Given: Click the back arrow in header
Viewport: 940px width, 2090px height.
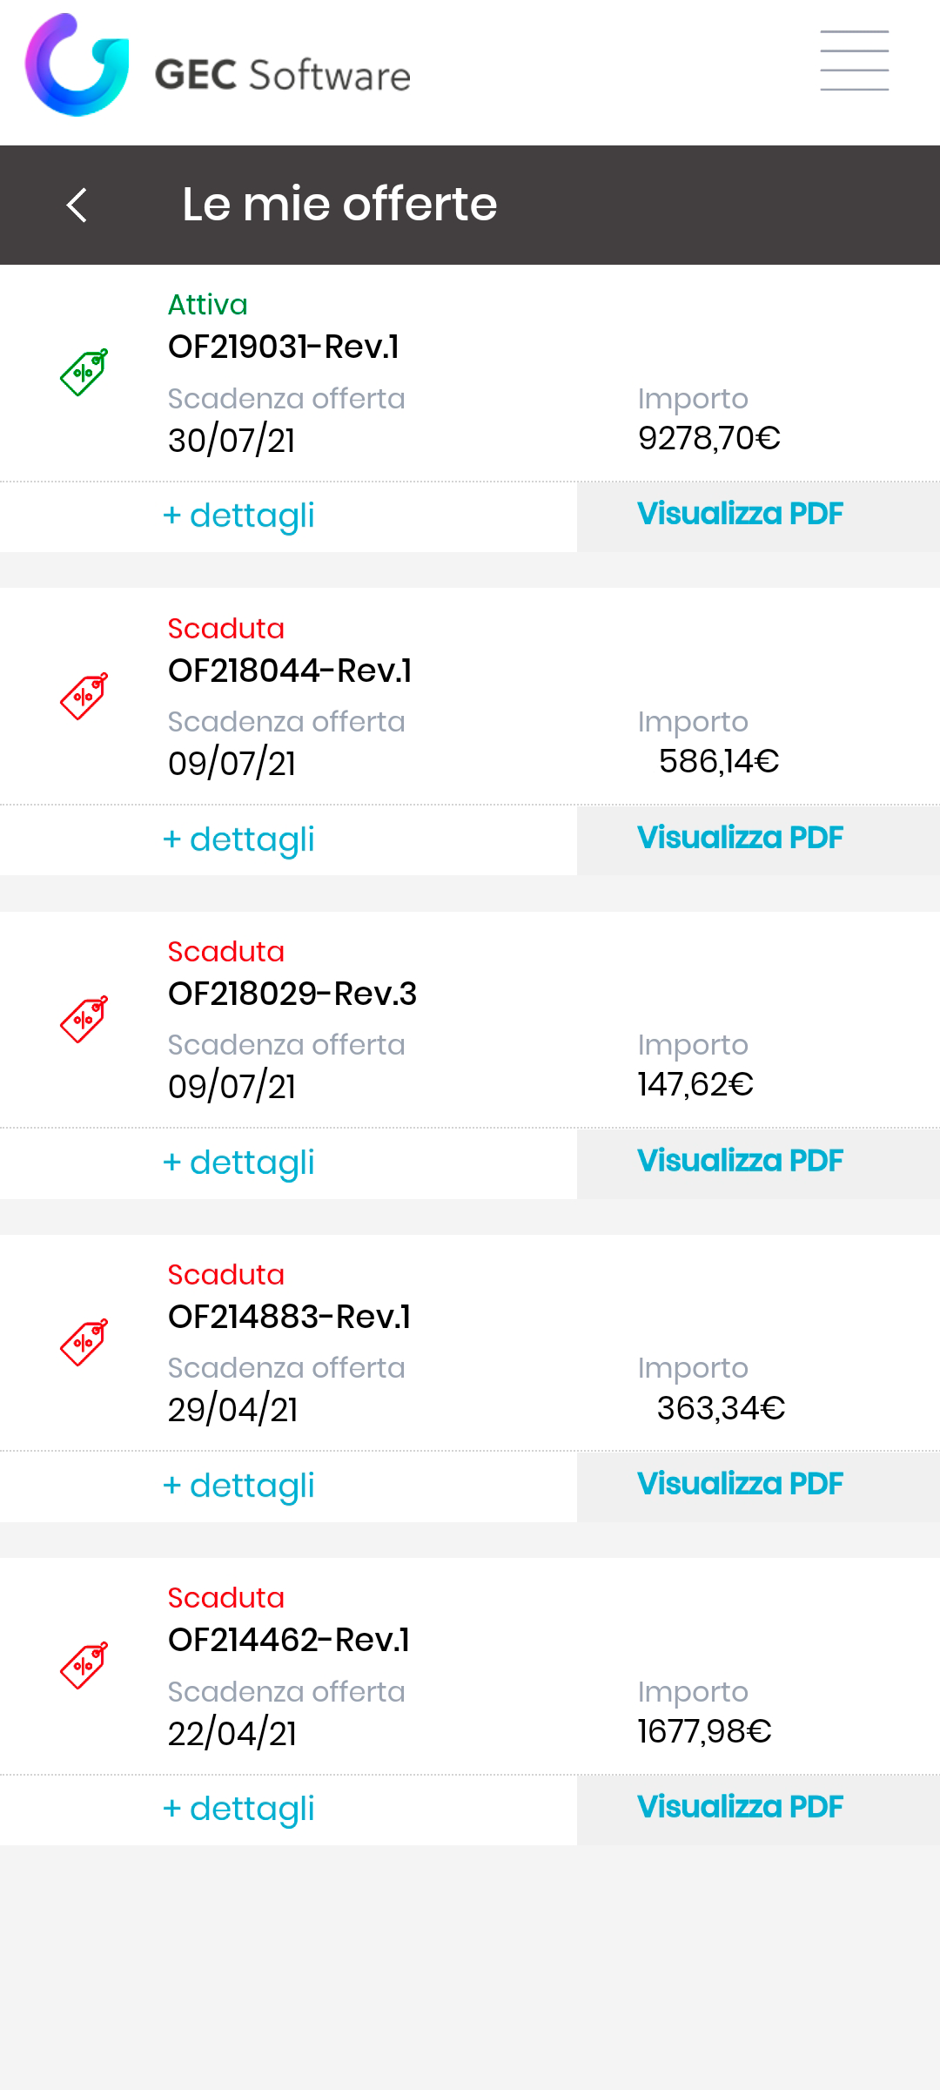Looking at the screenshot, I should coord(77,206).
